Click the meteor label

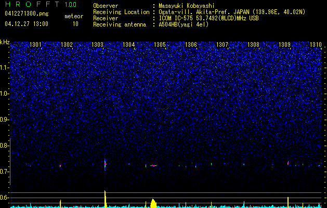click(74, 16)
